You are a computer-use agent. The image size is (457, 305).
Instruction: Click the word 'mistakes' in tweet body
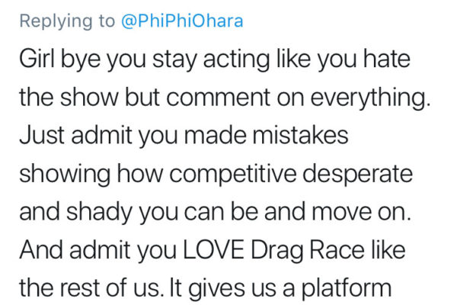click(x=301, y=135)
